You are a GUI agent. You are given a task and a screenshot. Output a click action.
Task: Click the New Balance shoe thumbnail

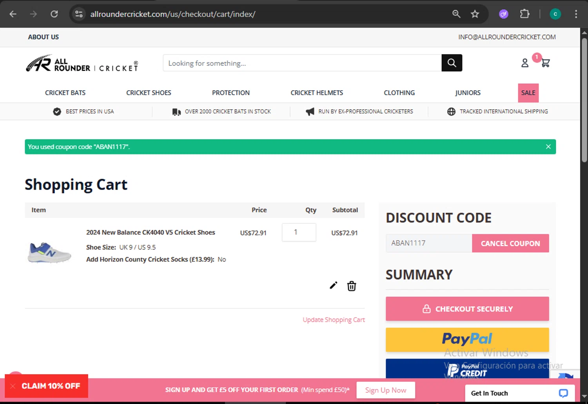click(x=49, y=252)
